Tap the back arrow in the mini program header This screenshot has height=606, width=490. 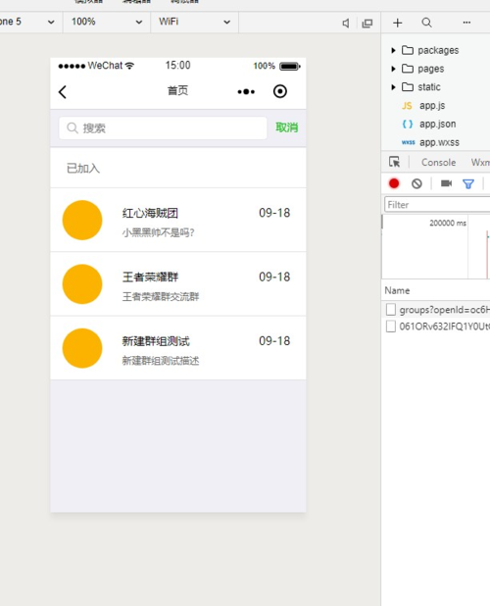click(x=63, y=92)
